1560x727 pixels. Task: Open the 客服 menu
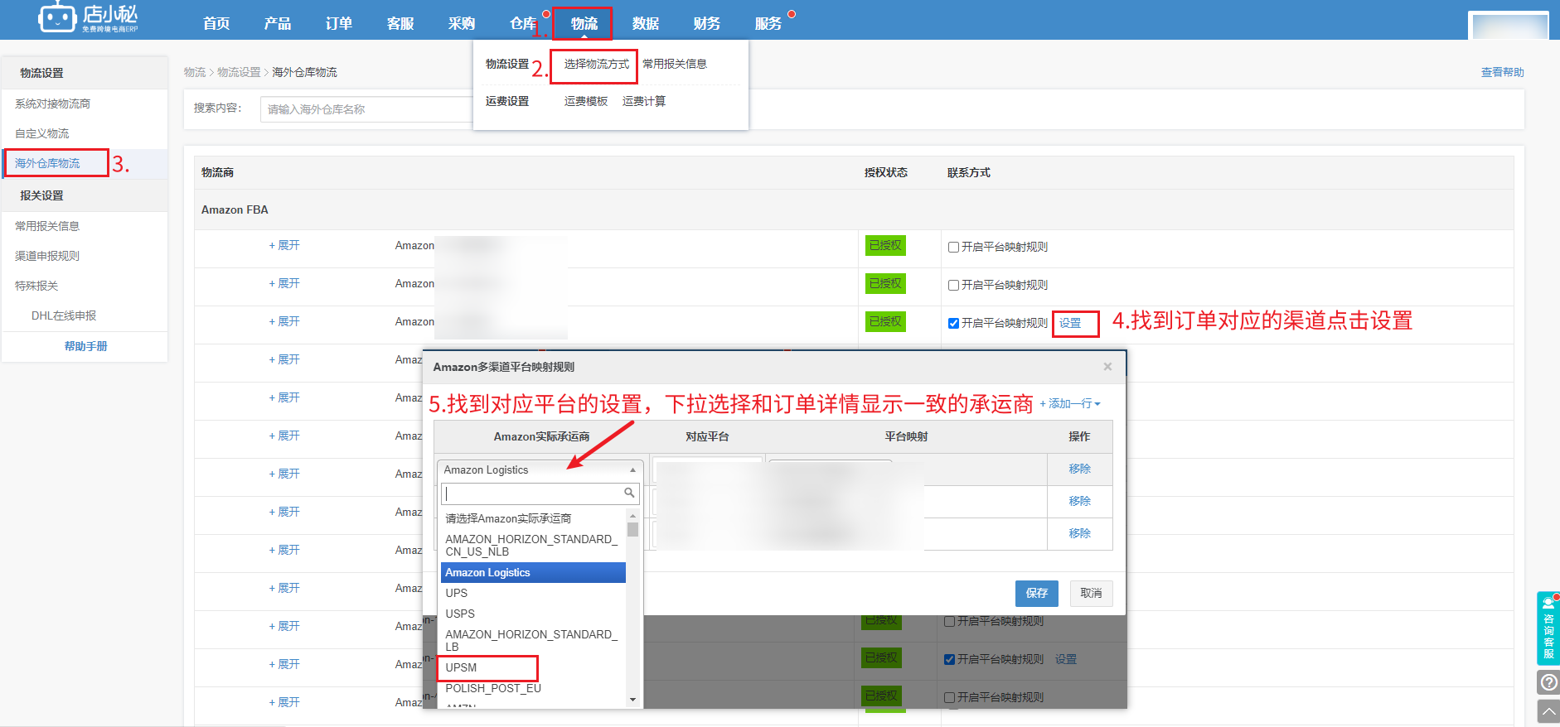click(400, 23)
